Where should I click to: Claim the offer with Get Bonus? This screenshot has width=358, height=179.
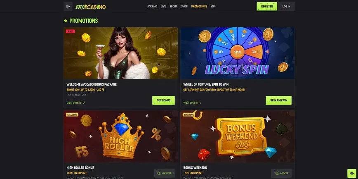pyautogui.click(x=163, y=100)
